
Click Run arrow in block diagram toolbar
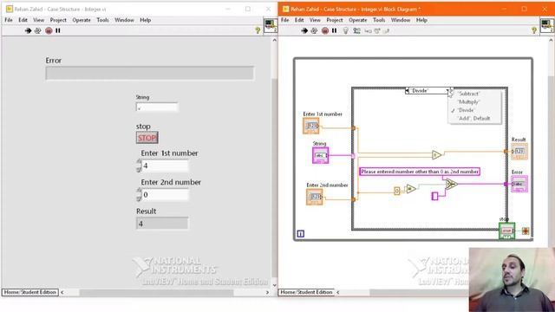pyautogui.click(x=304, y=31)
